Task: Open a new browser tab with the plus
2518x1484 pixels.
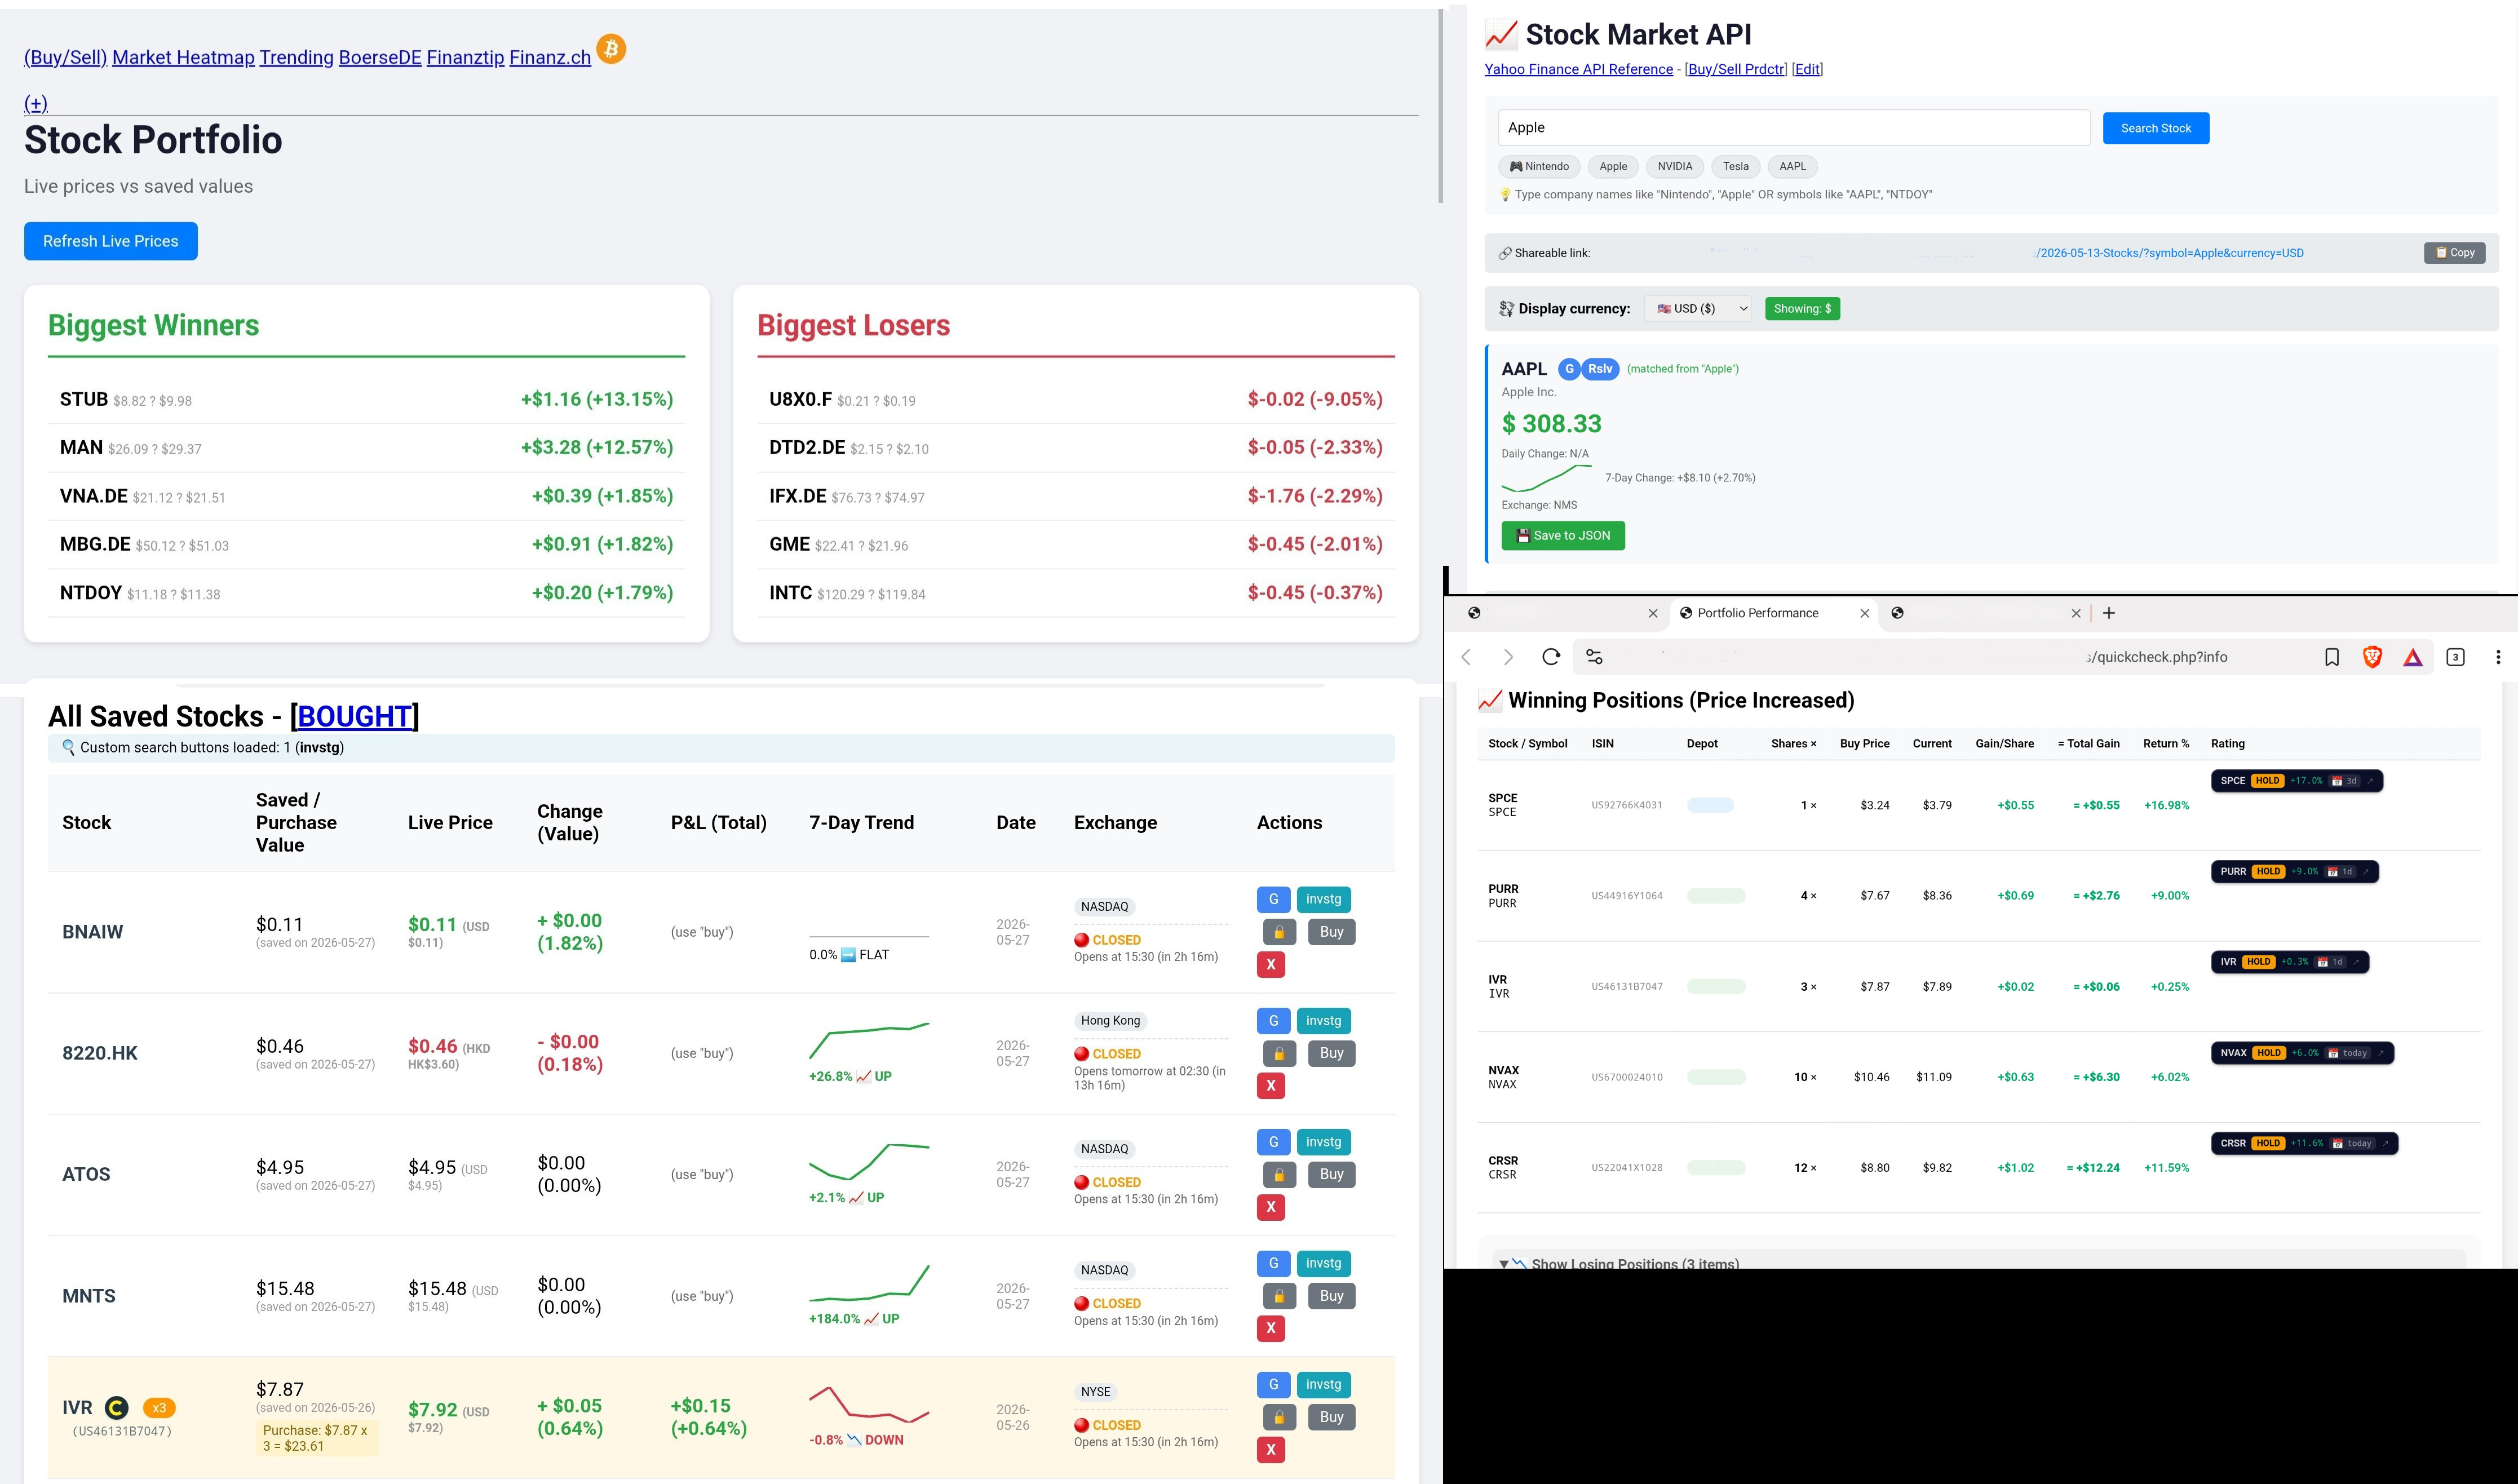Action: 2109,613
